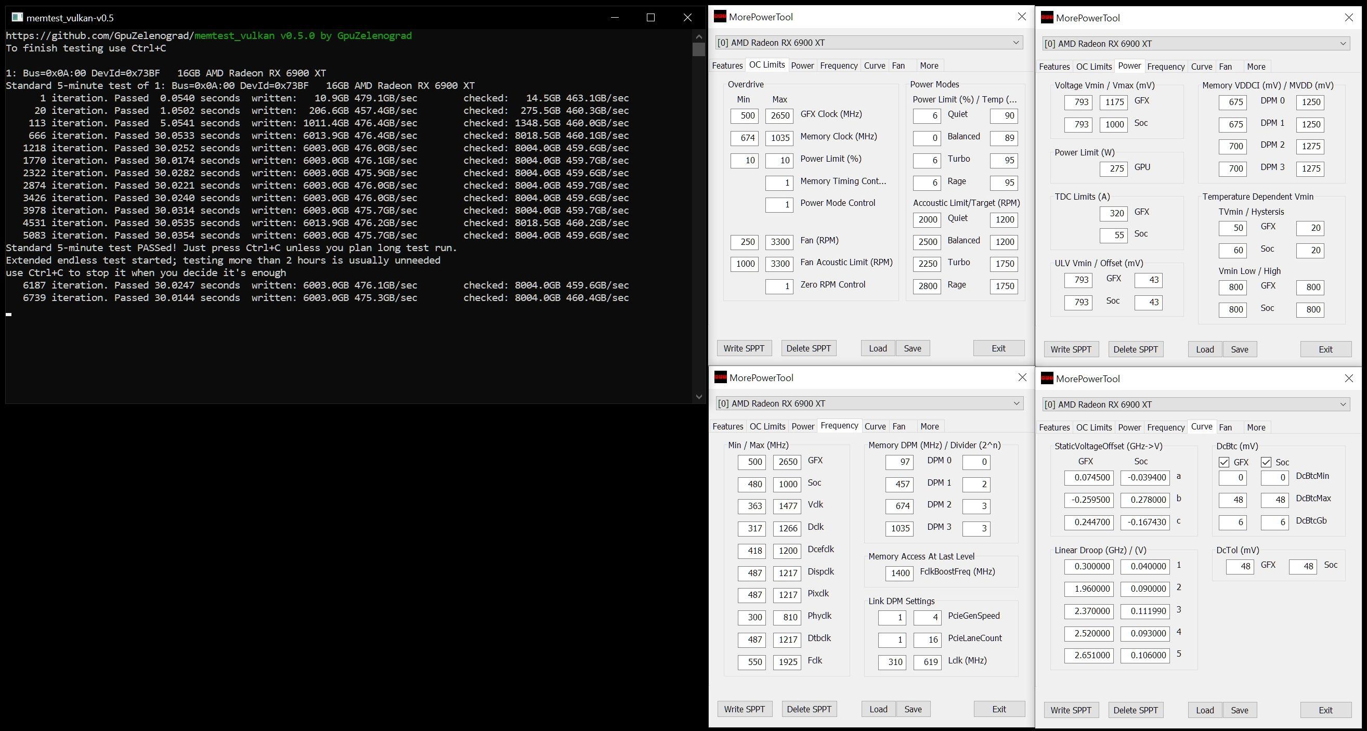Minimize the memtest_vulkan window
This screenshot has width=1367, height=731.
(x=615, y=18)
